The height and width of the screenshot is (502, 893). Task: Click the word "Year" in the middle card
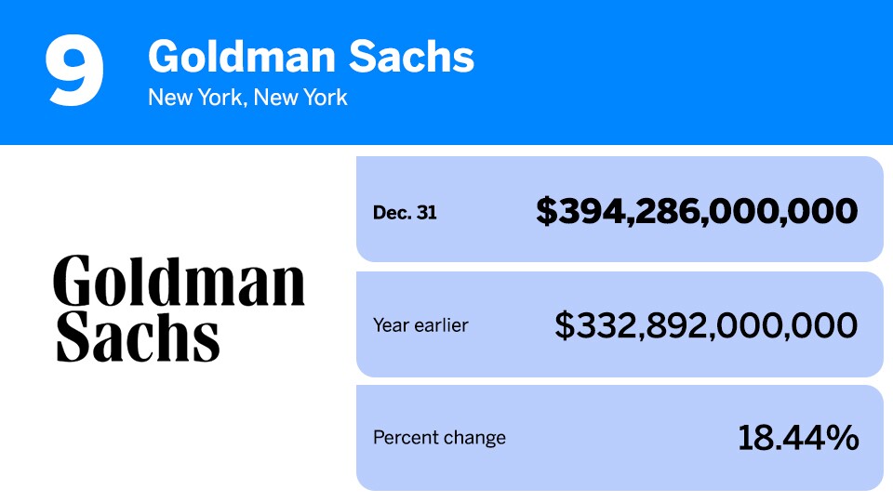click(391, 325)
